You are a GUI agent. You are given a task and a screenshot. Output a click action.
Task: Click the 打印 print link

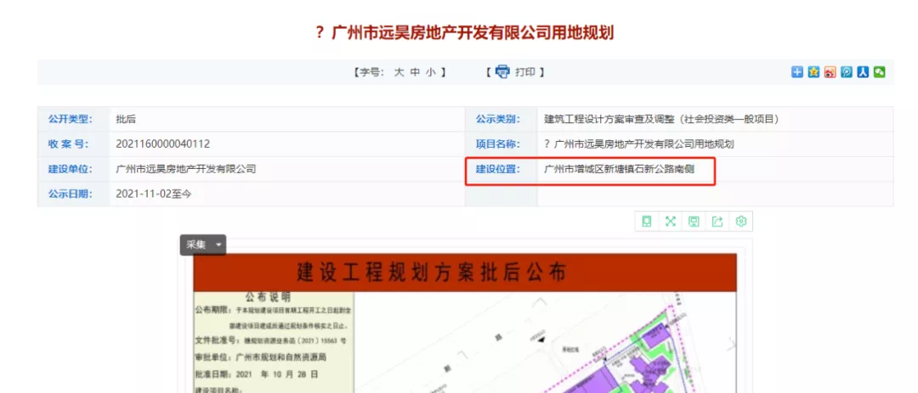[525, 72]
